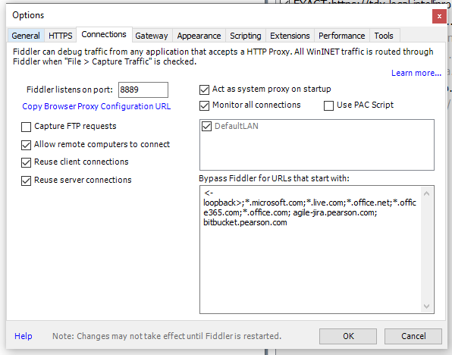This screenshot has width=452, height=355.
Task: Uncheck Allow remote computers to connect
Action: 26,145
